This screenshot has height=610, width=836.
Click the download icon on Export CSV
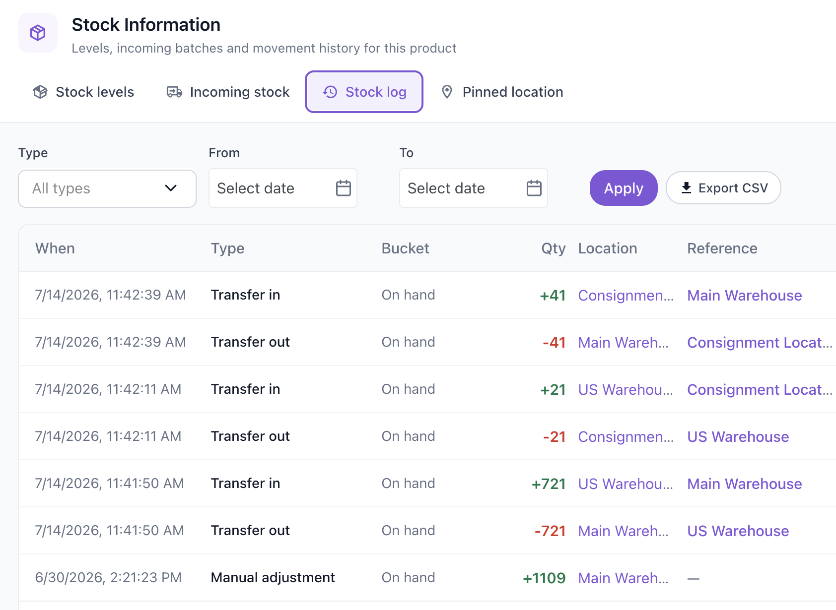686,188
